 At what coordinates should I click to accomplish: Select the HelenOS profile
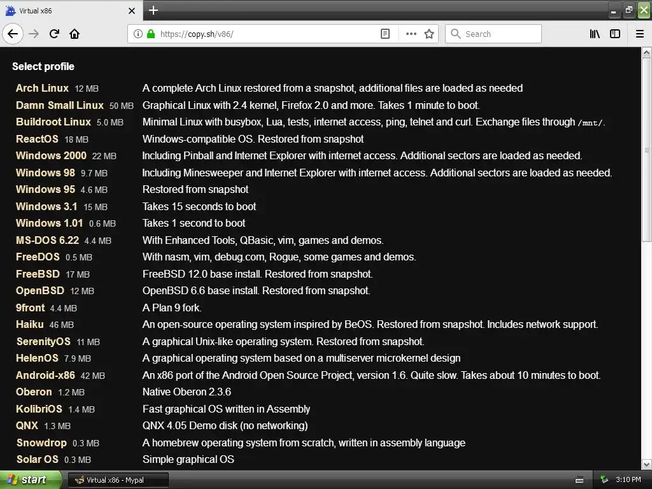coord(37,358)
